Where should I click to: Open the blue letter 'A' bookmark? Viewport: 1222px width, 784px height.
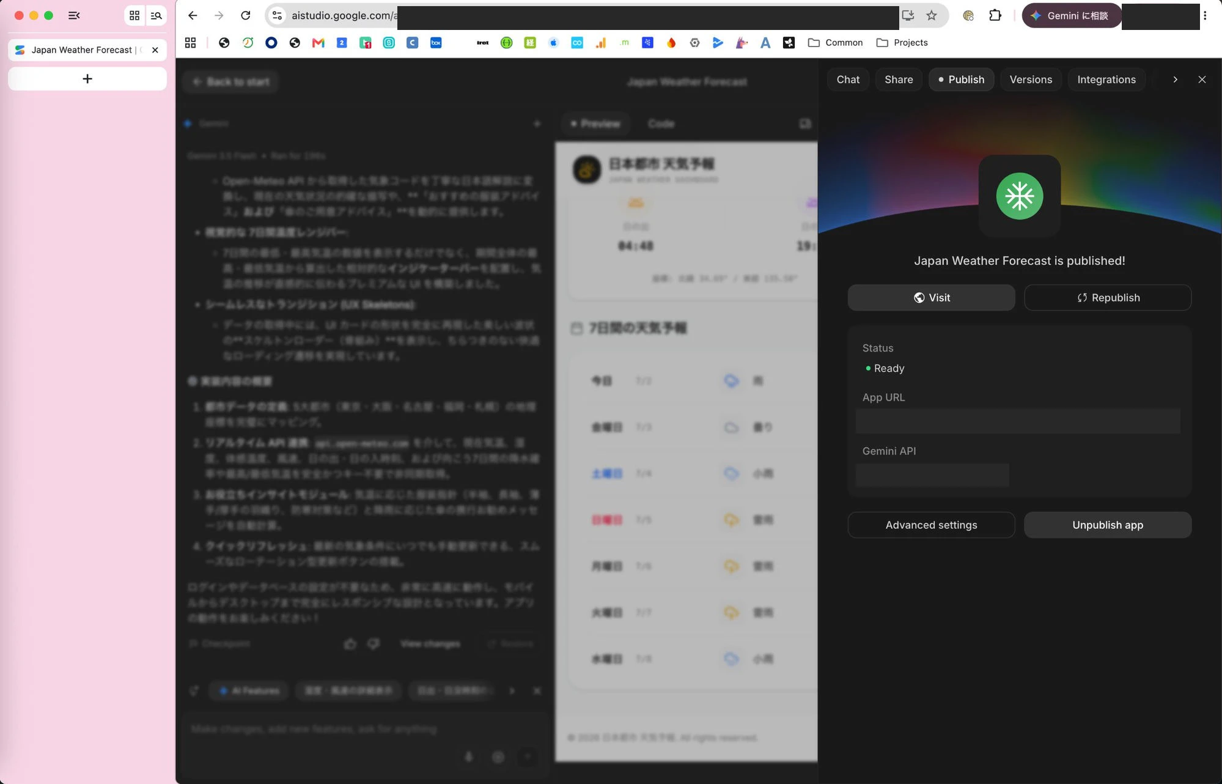(765, 43)
